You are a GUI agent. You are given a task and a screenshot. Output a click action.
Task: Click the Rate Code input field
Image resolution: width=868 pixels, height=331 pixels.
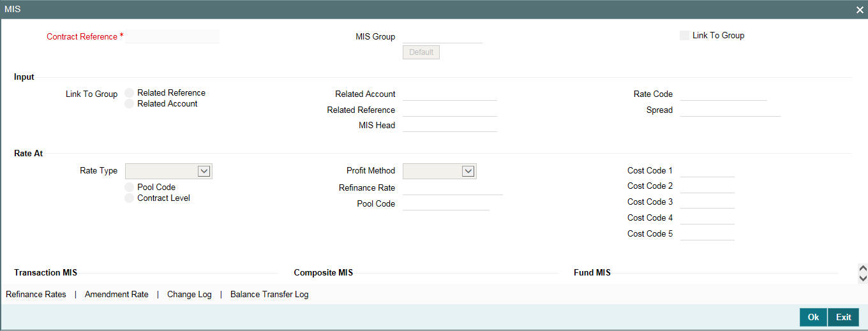pyautogui.click(x=724, y=94)
